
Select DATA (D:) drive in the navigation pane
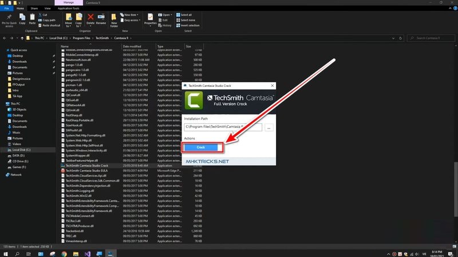click(x=18, y=155)
